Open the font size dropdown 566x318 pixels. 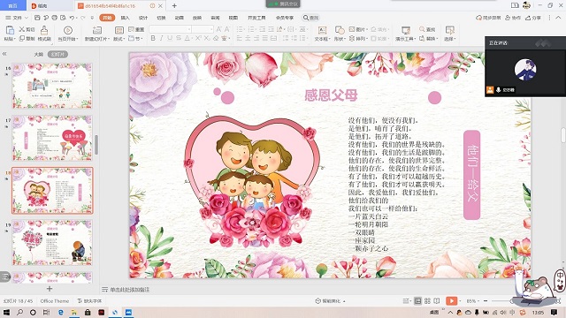(211, 29)
